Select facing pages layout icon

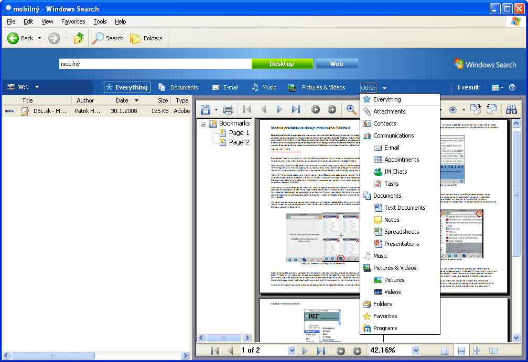tap(493, 350)
